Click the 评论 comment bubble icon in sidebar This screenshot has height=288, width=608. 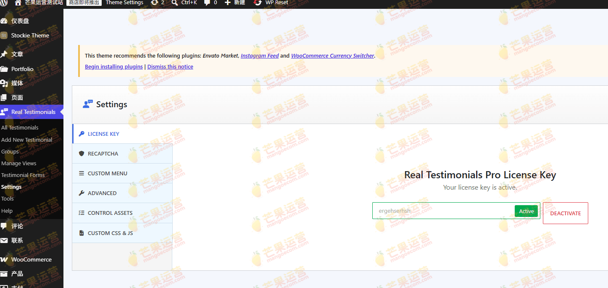(4, 226)
